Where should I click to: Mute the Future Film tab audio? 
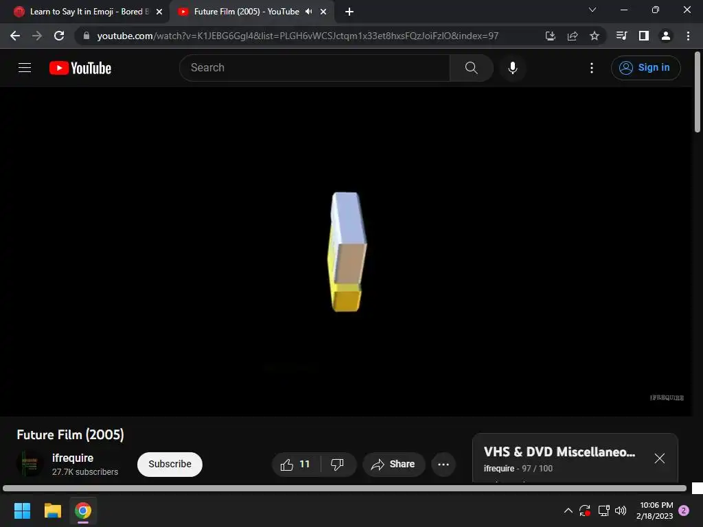click(x=308, y=12)
